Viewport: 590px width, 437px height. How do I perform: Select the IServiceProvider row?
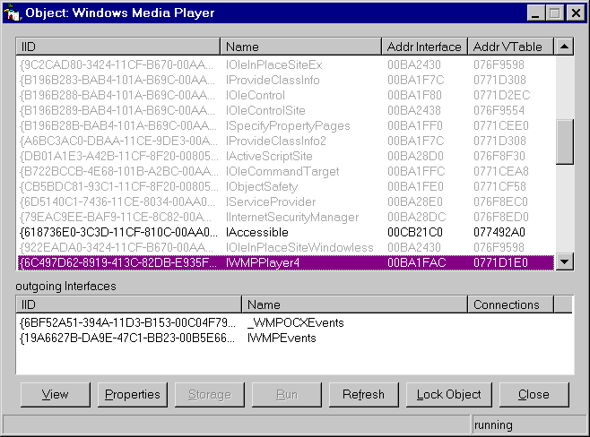pos(286,201)
